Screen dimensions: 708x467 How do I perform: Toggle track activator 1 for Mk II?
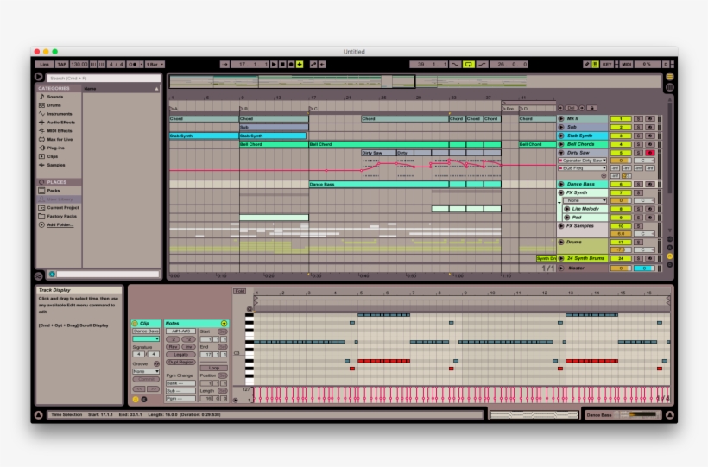point(621,119)
